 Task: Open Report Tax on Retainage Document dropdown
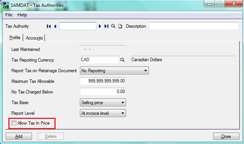(114, 71)
